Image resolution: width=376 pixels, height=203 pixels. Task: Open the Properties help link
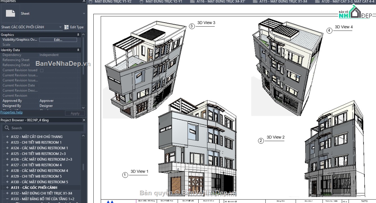pos(11,112)
